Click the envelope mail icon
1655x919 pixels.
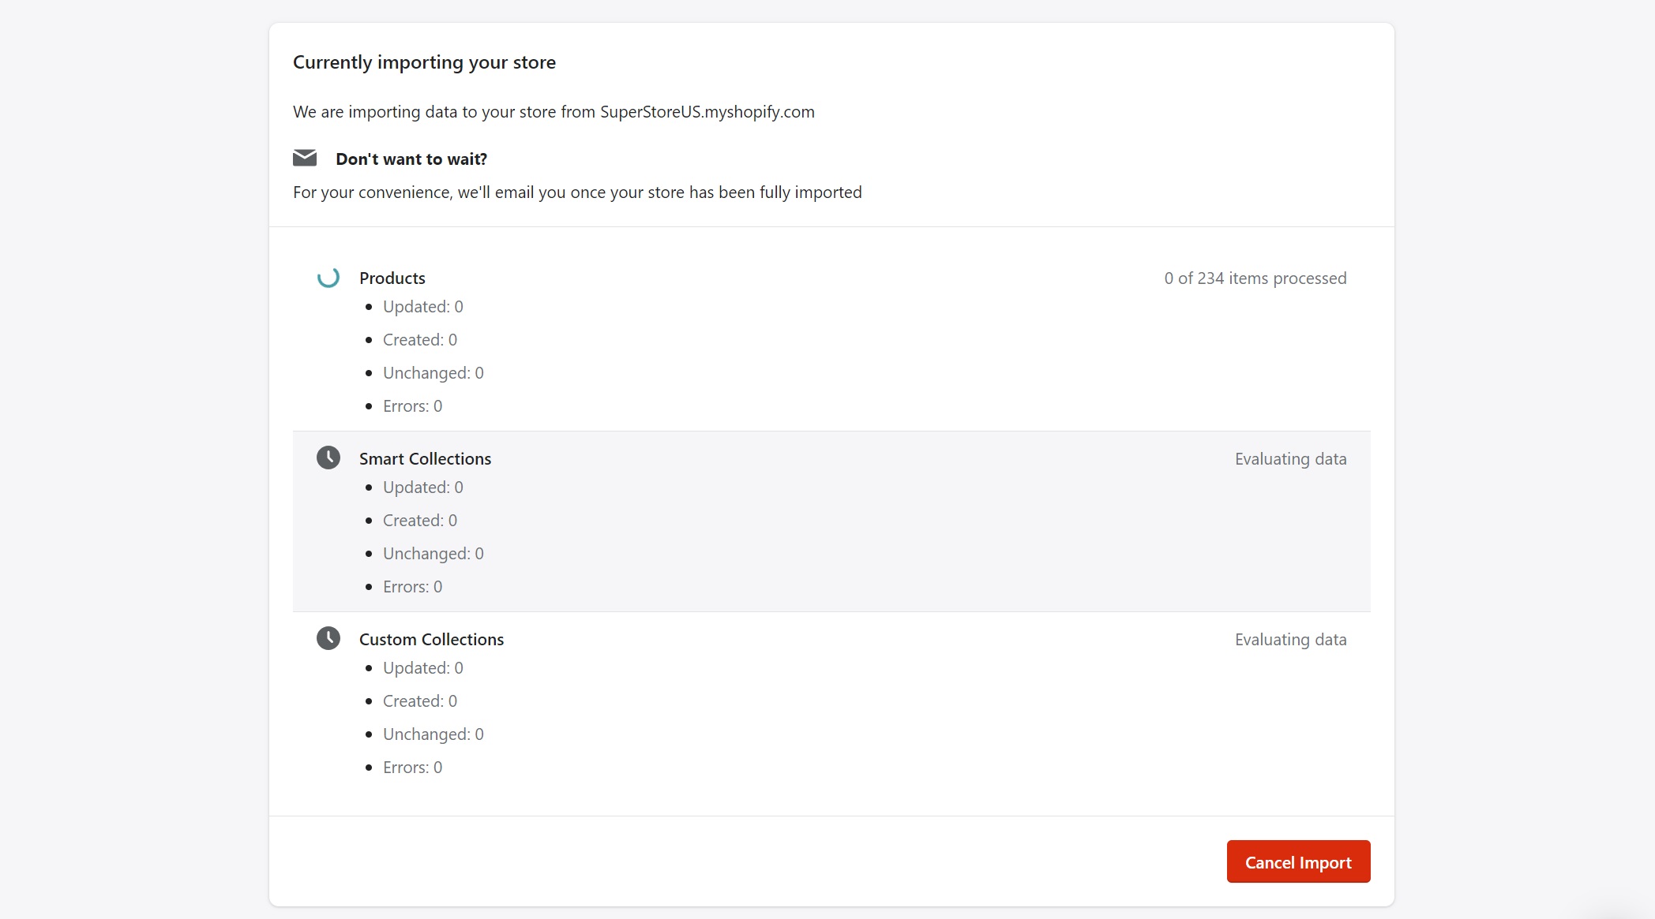305,158
